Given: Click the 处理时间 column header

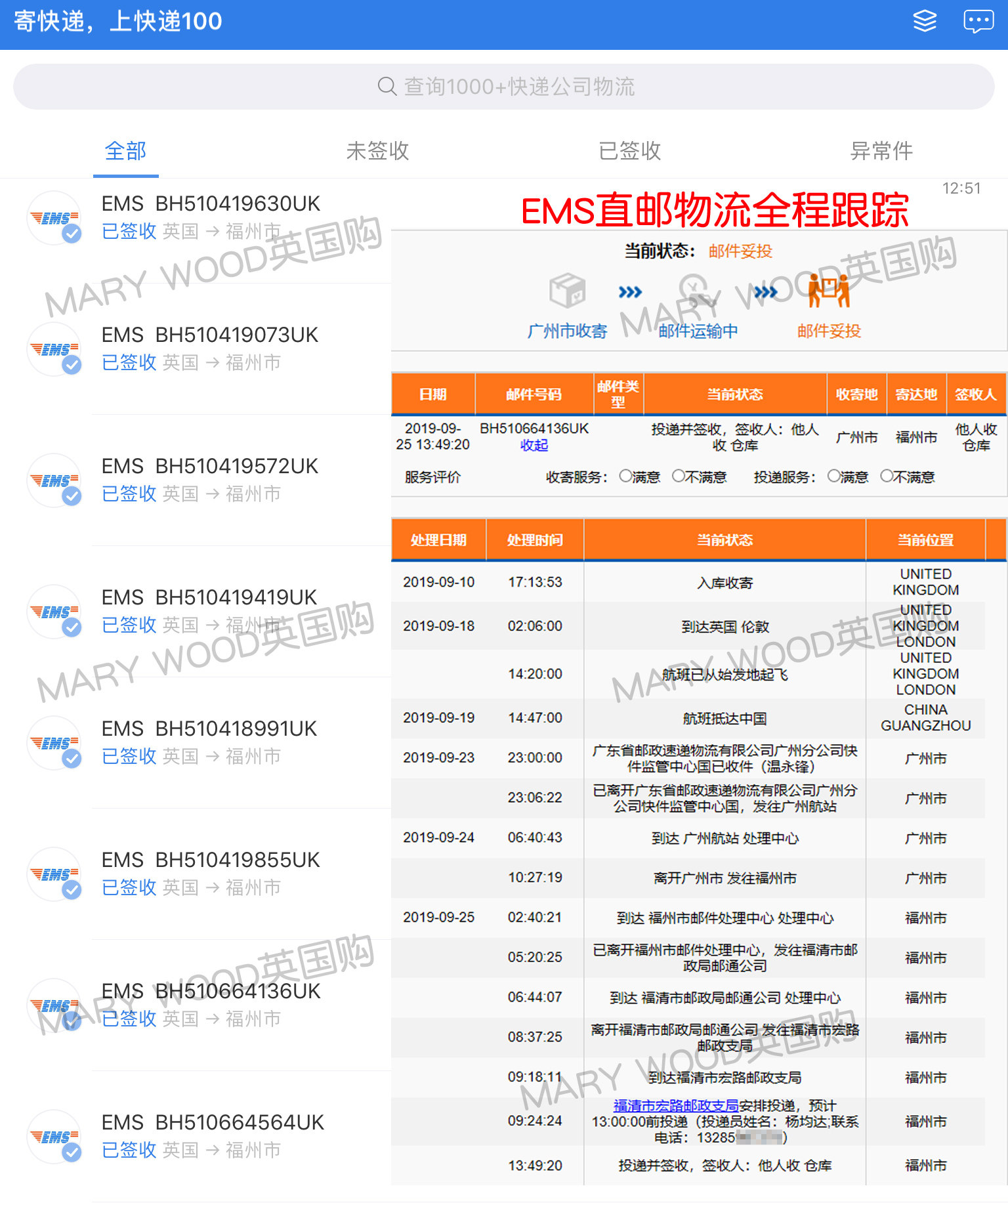Looking at the screenshot, I should pos(535,539).
